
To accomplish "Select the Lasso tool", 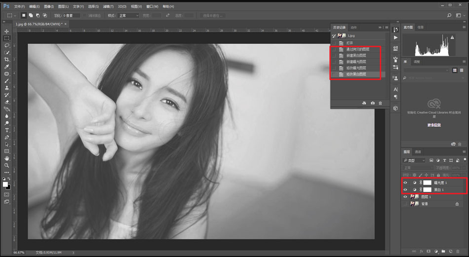I will 7,45.
